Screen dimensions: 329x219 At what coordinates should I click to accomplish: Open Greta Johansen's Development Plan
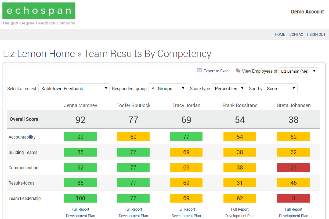pos(294,216)
